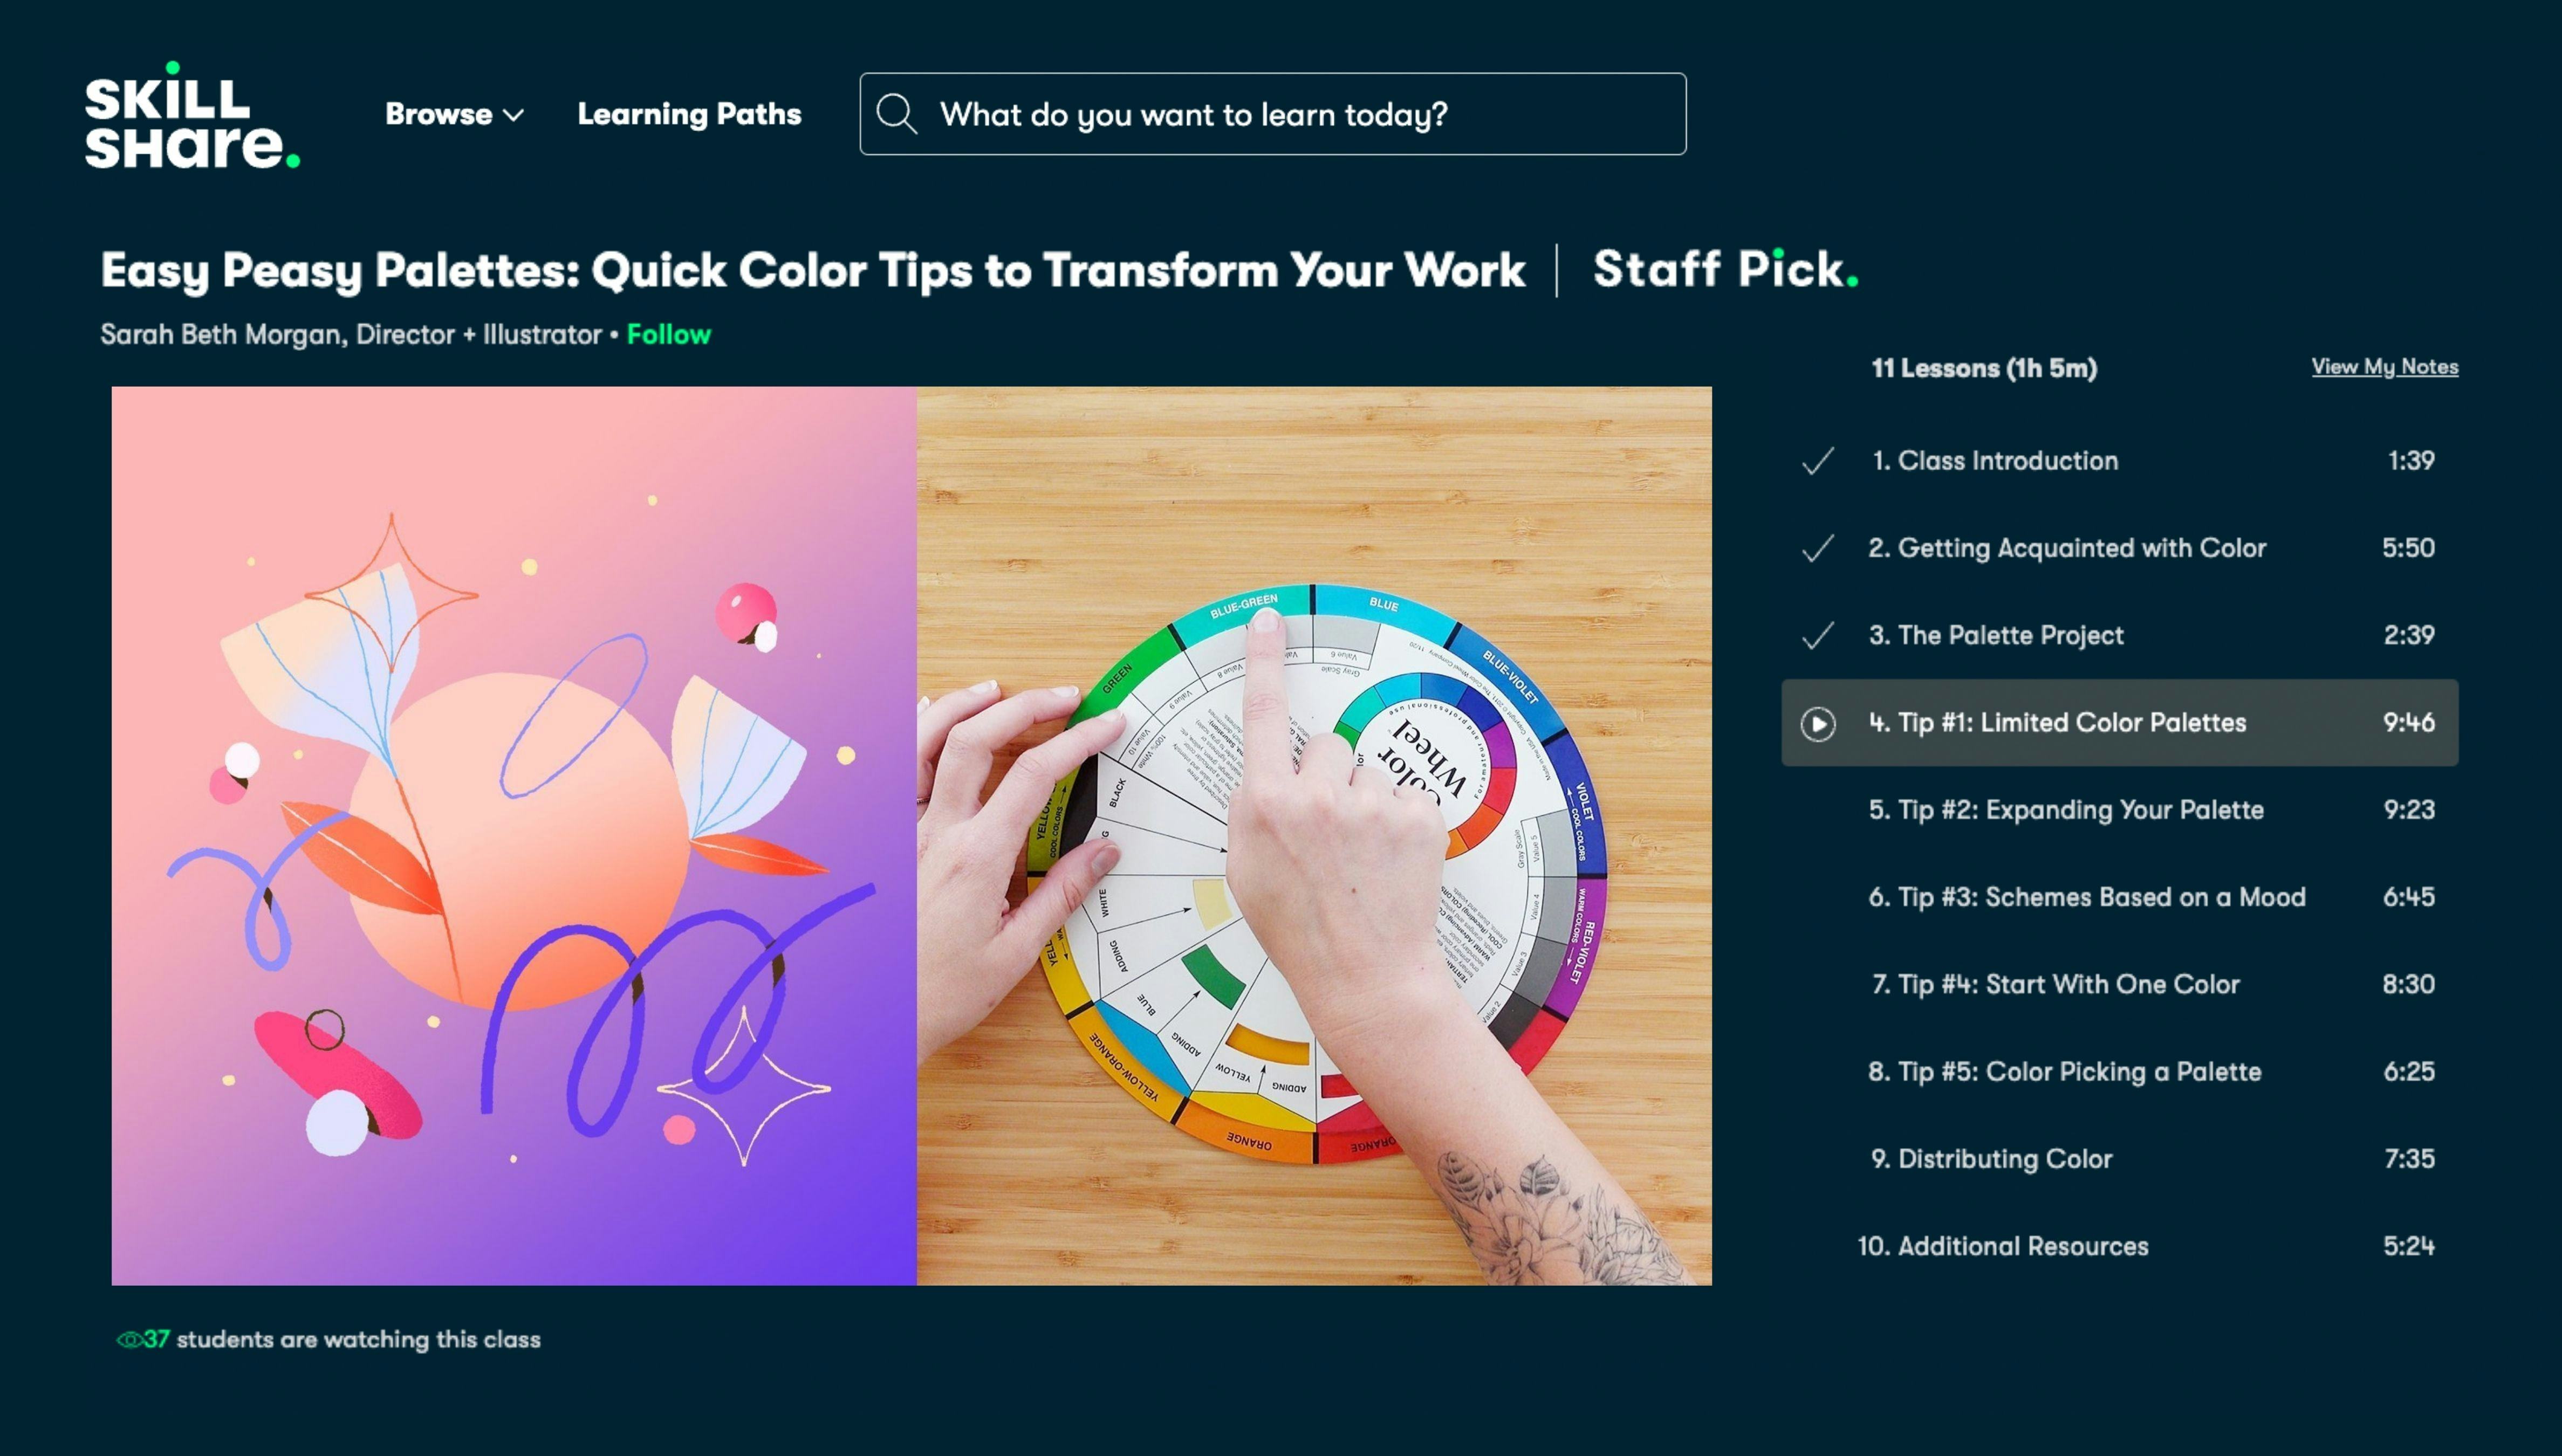
Task: Click the search magnifier icon
Action: (897, 114)
